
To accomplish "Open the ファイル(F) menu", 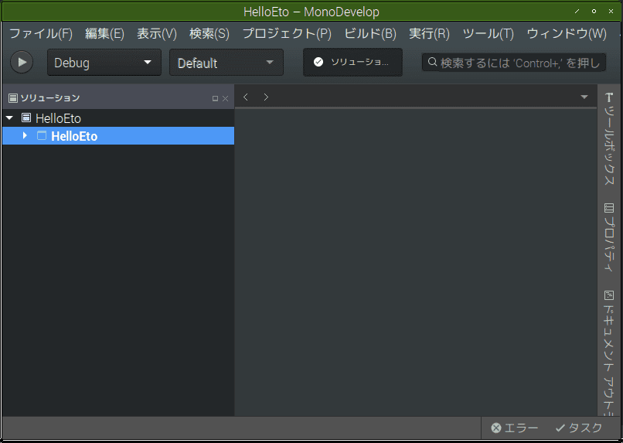I will pyautogui.click(x=41, y=33).
